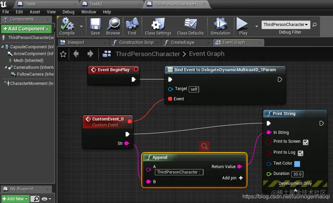Click Target pin on Bind Event node
The height and width of the screenshot is (203, 333).
171,89
